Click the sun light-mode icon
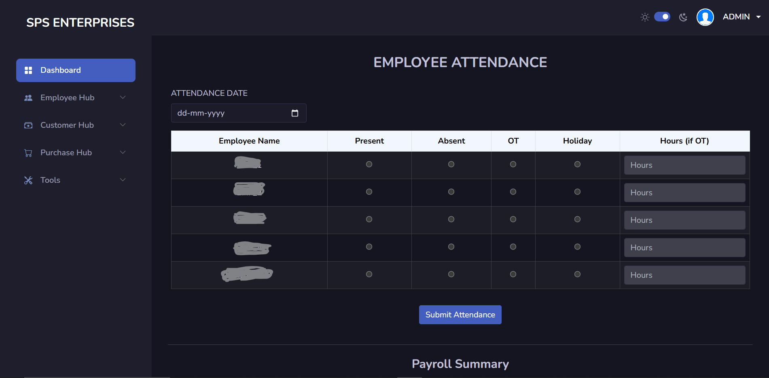769x378 pixels. [x=645, y=17]
